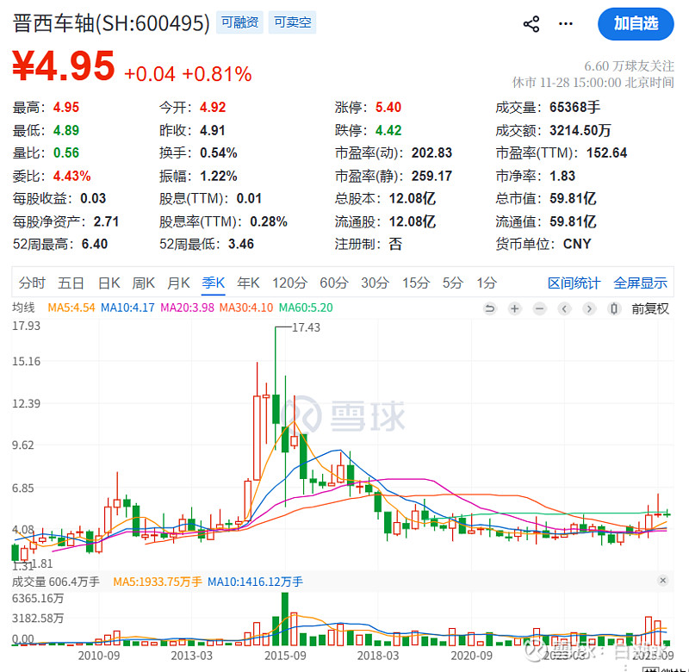Click the 2015-09 date axis label
This screenshot has width=689, height=672.
[x=285, y=656]
